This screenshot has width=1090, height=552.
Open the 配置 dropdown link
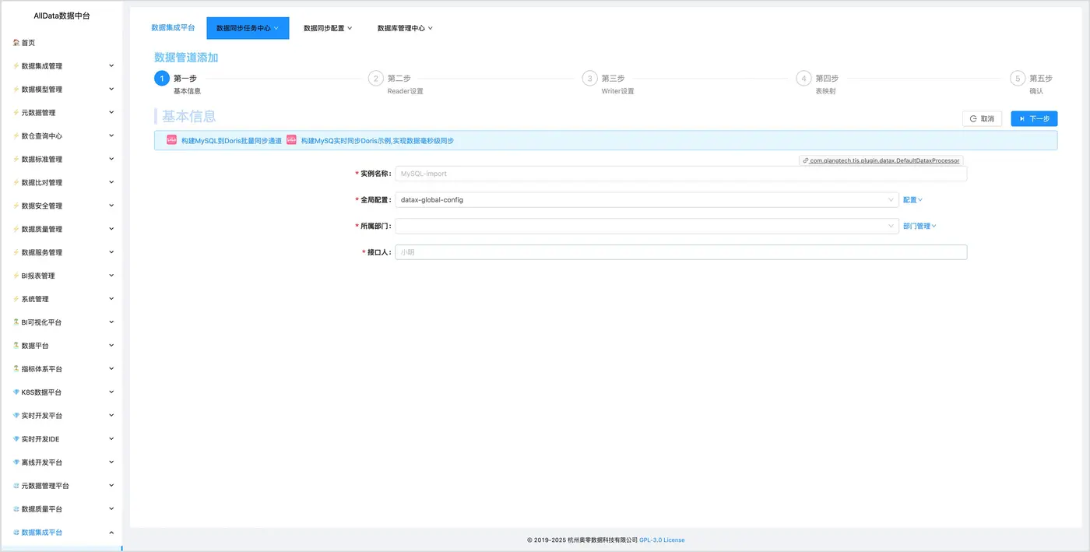[x=912, y=200]
